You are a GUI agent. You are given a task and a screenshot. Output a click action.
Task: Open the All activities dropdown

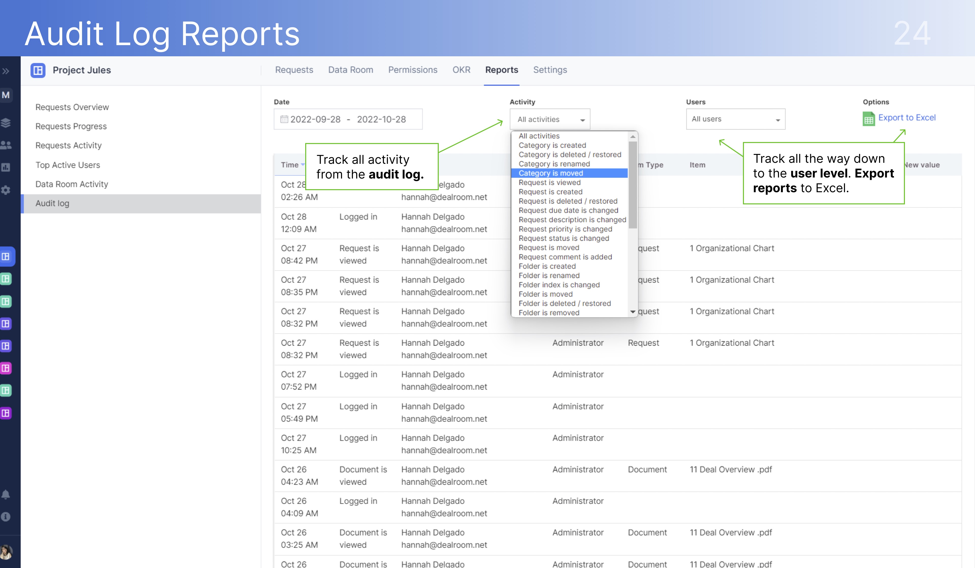pyautogui.click(x=550, y=119)
